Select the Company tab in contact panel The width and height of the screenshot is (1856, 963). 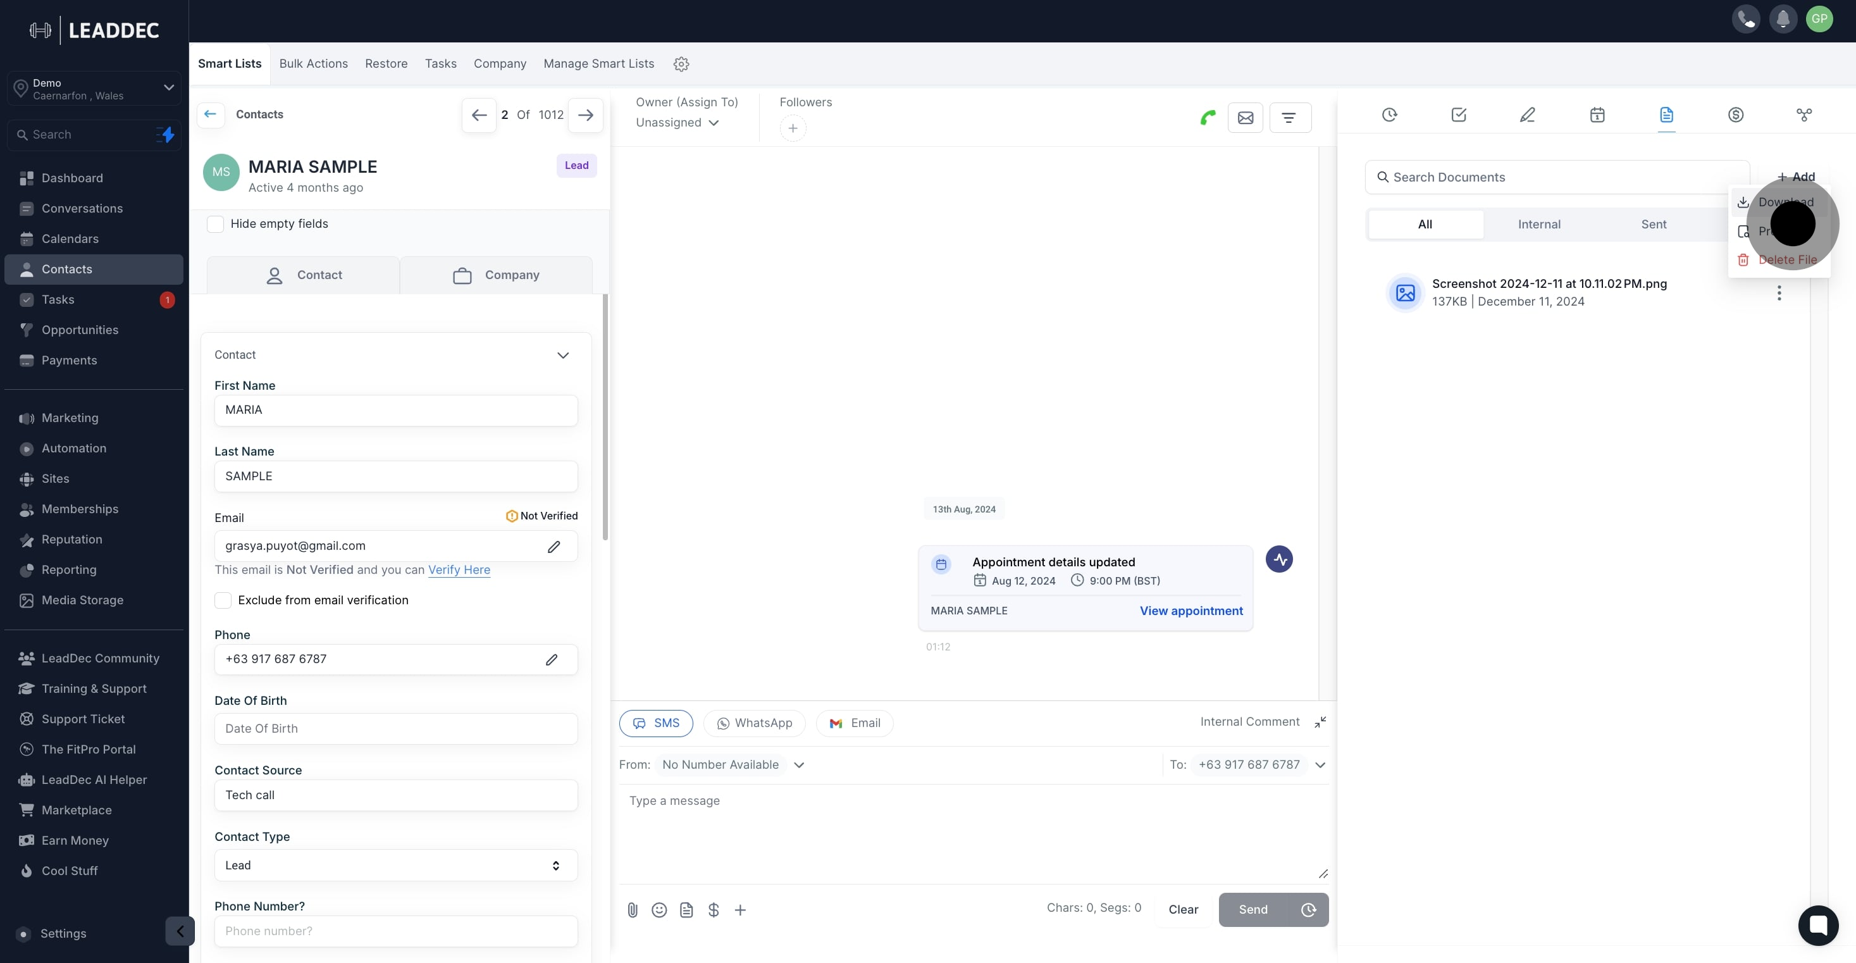pos(496,275)
